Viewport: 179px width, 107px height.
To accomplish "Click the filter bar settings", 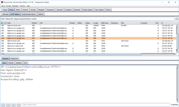I will point(87,19).
